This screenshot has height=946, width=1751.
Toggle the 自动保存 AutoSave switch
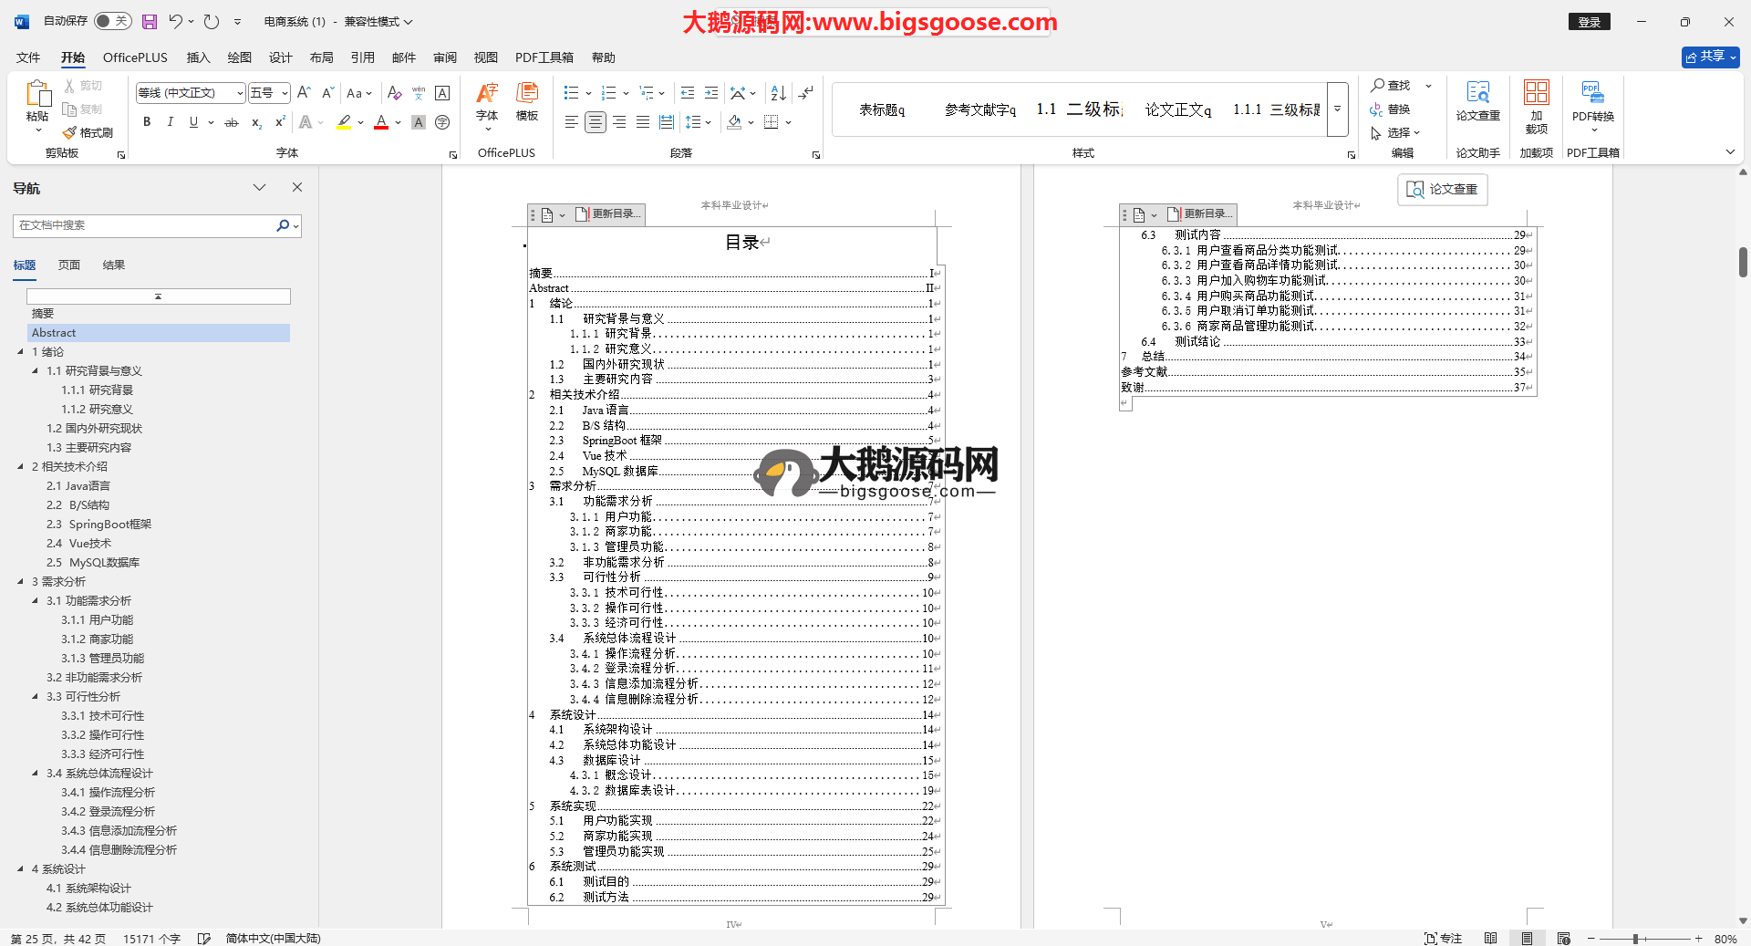[x=112, y=21]
